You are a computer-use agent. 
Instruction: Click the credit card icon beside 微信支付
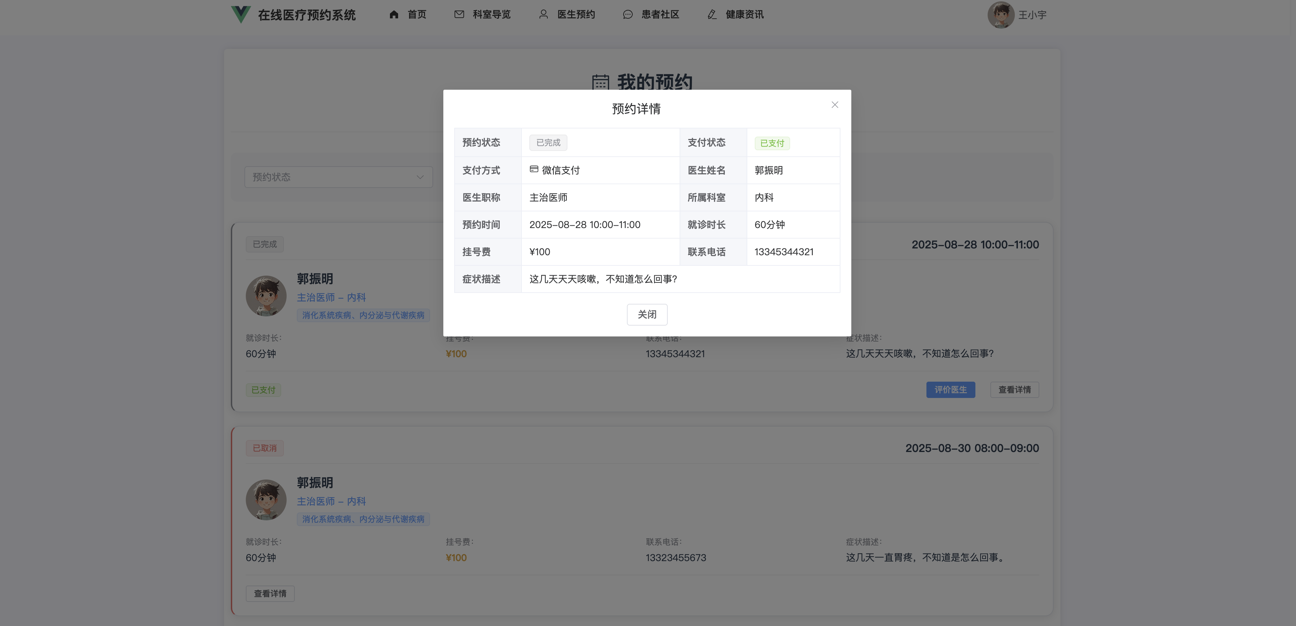coord(534,170)
